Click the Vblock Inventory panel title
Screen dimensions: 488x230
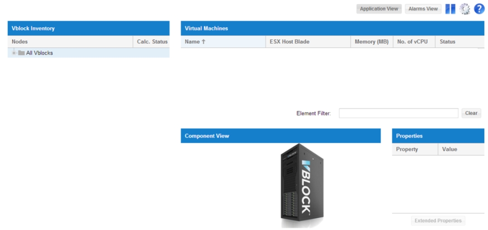[x=33, y=28]
